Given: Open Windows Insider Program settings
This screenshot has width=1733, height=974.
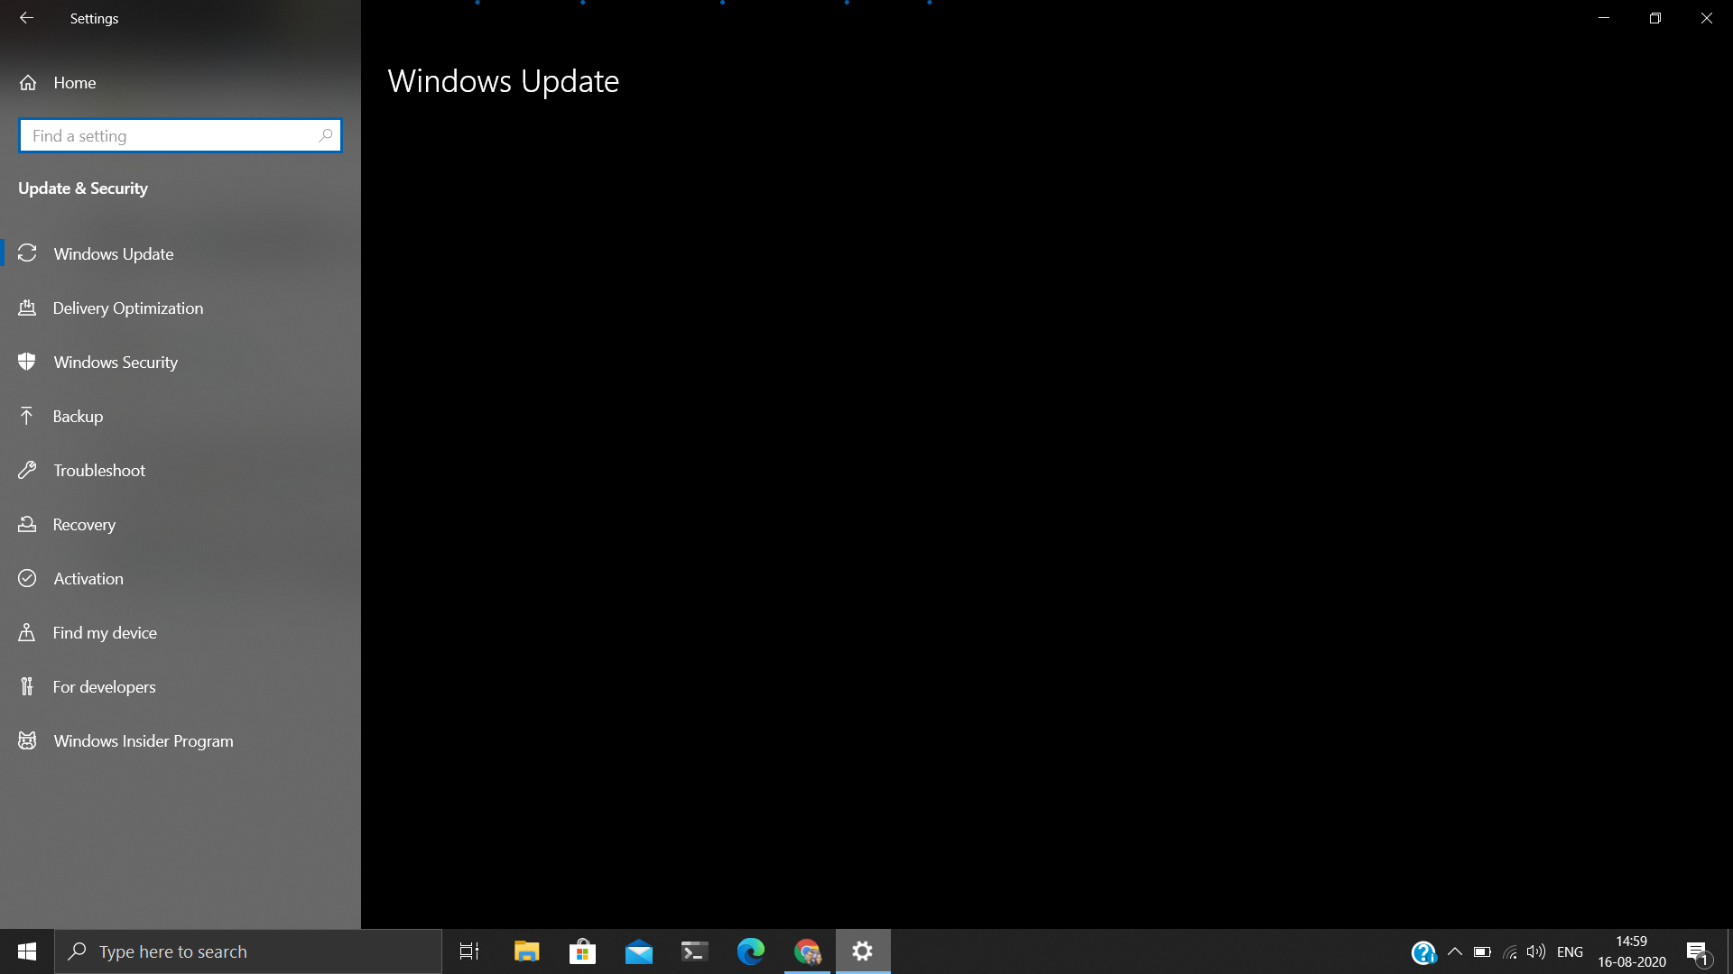Looking at the screenshot, I should click(x=181, y=741).
